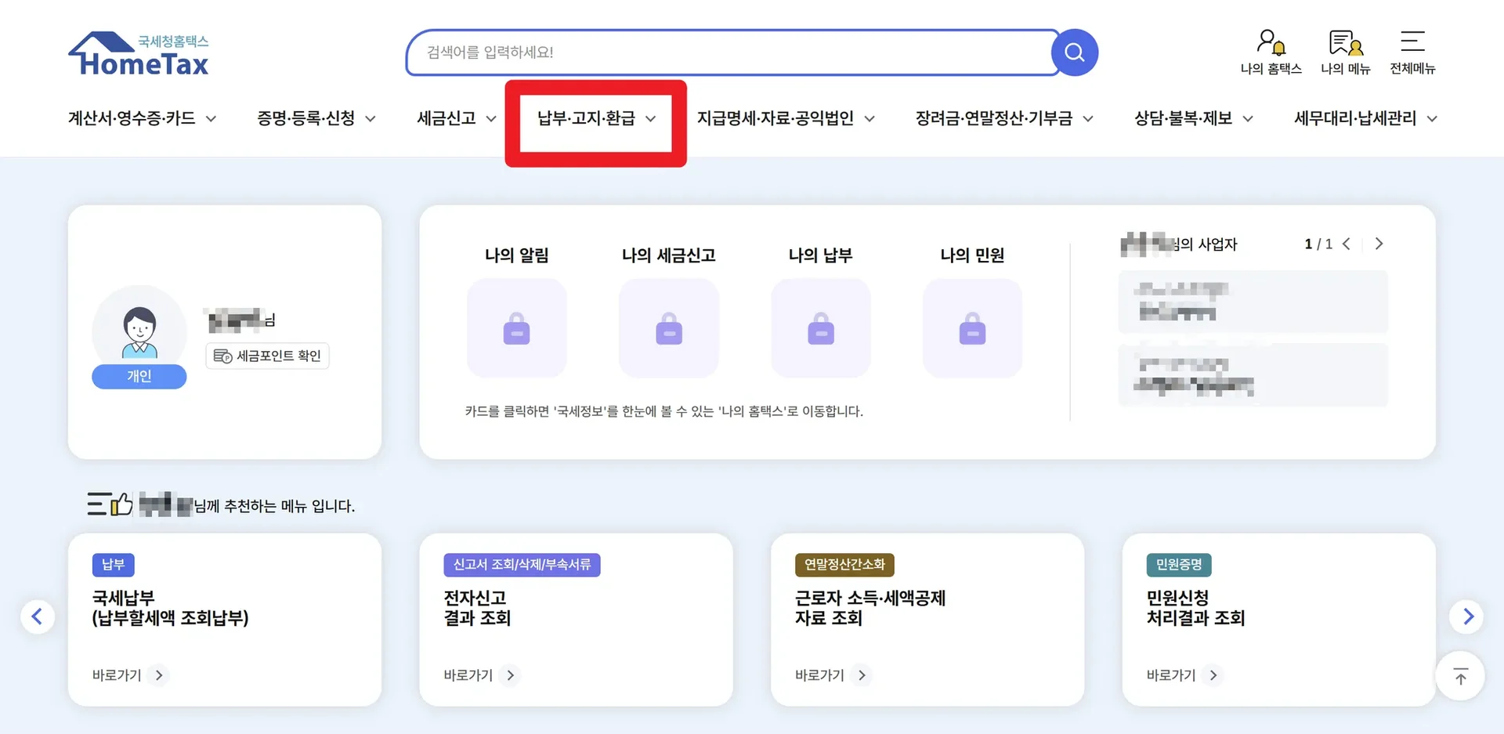Show next recommended menu cards
Screen dimensions: 1504x734
[x=1468, y=616]
